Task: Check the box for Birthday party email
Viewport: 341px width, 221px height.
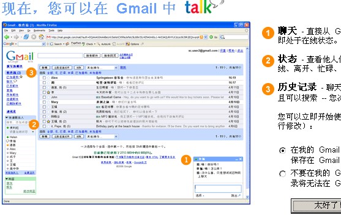Action: click(44, 126)
